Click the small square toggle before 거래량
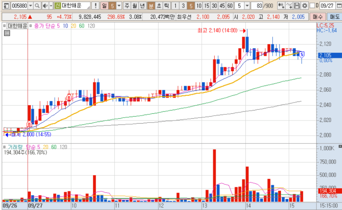 (4, 147)
